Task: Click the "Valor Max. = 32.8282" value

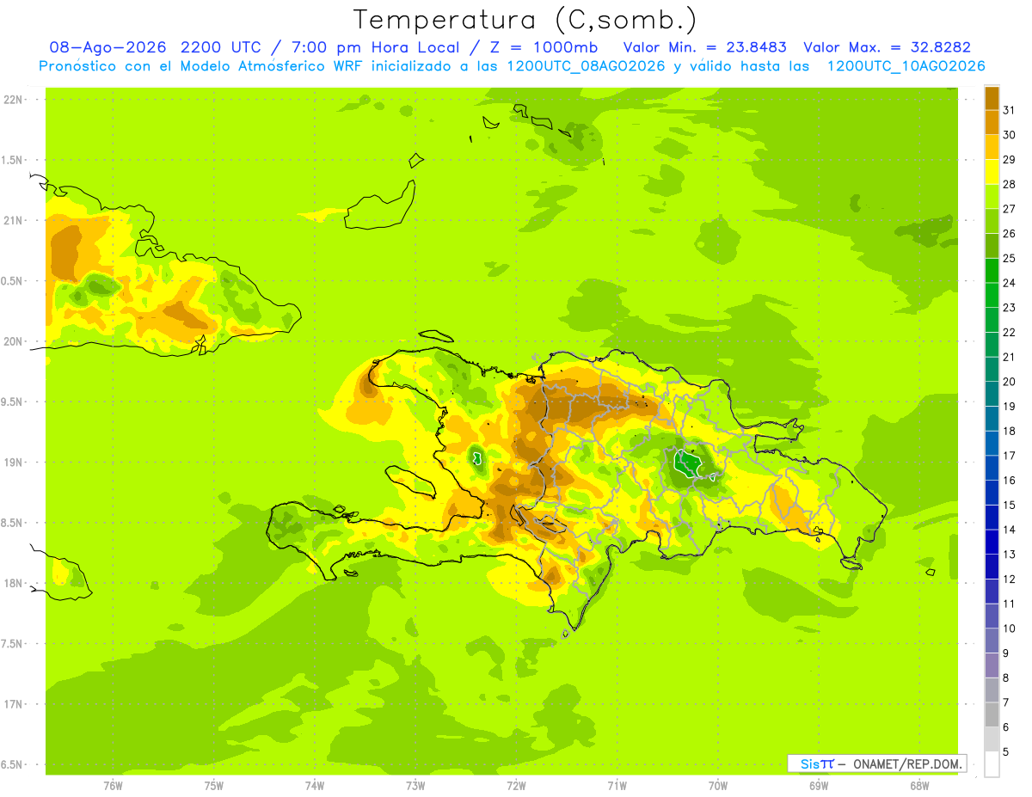Action: 887,47
